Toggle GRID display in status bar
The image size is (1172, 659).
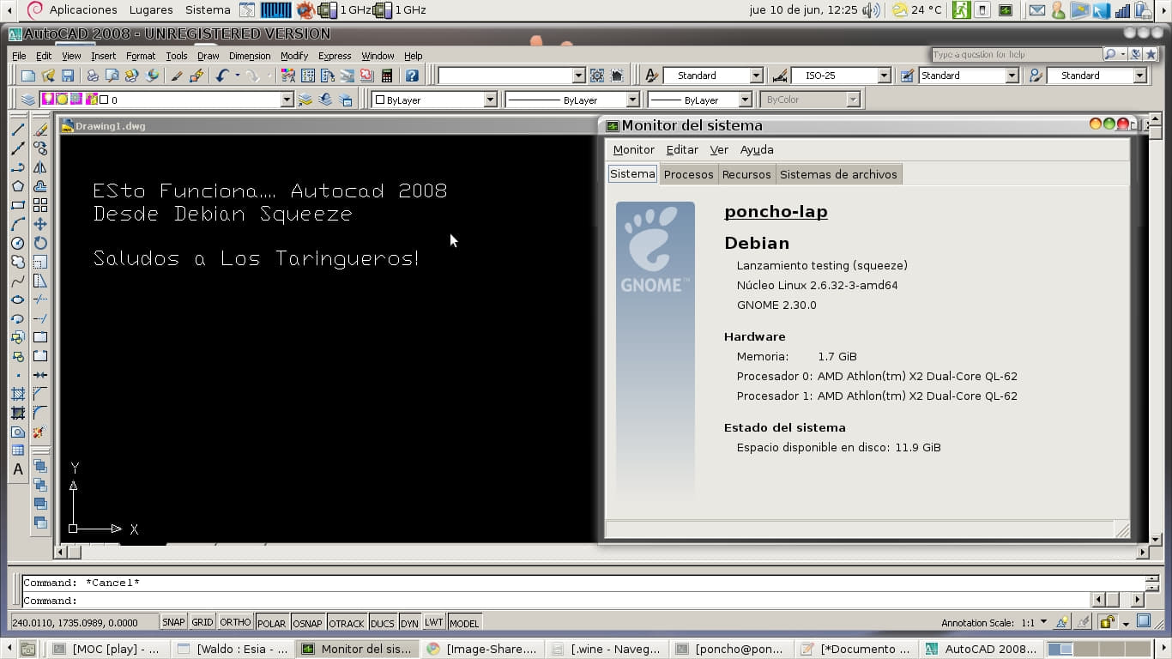(x=202, y=622)
